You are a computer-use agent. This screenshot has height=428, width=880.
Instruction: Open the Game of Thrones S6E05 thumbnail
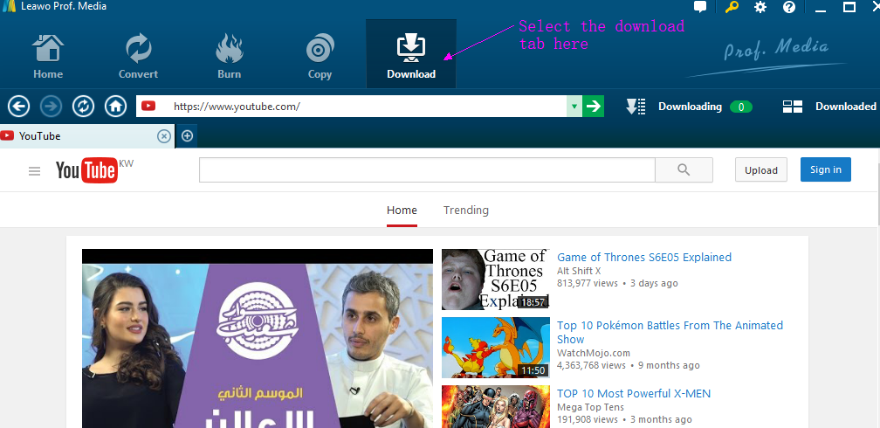pos(496,280)
